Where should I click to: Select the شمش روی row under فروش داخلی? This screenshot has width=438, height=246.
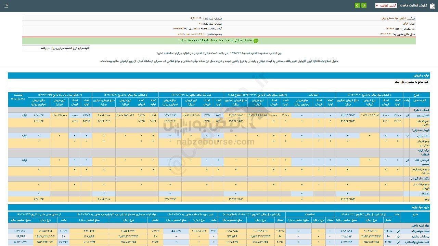click(420, 115)
